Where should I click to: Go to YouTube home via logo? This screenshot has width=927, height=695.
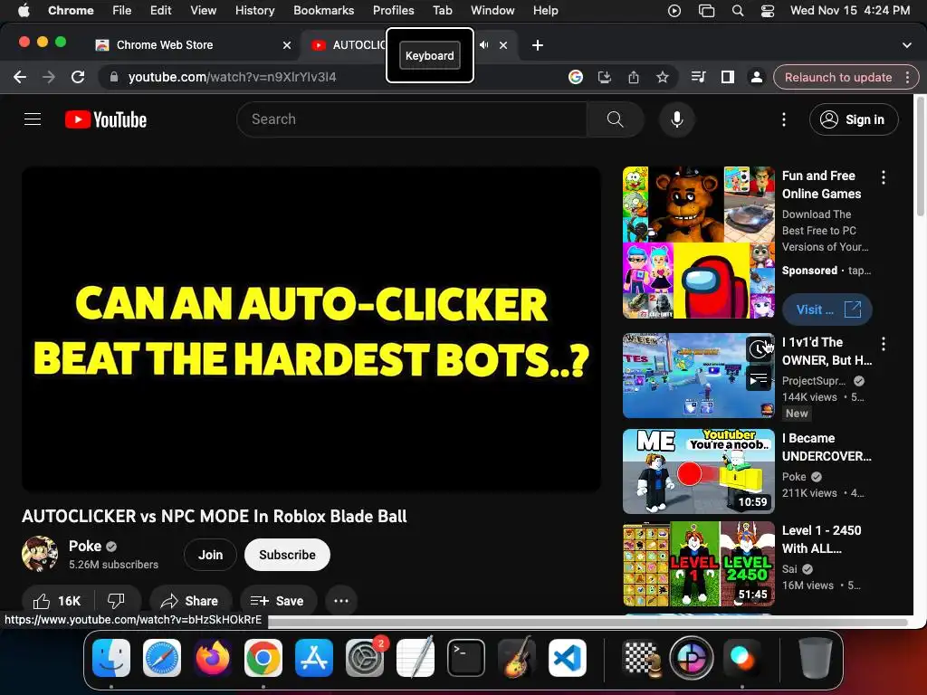click(106, 120)
